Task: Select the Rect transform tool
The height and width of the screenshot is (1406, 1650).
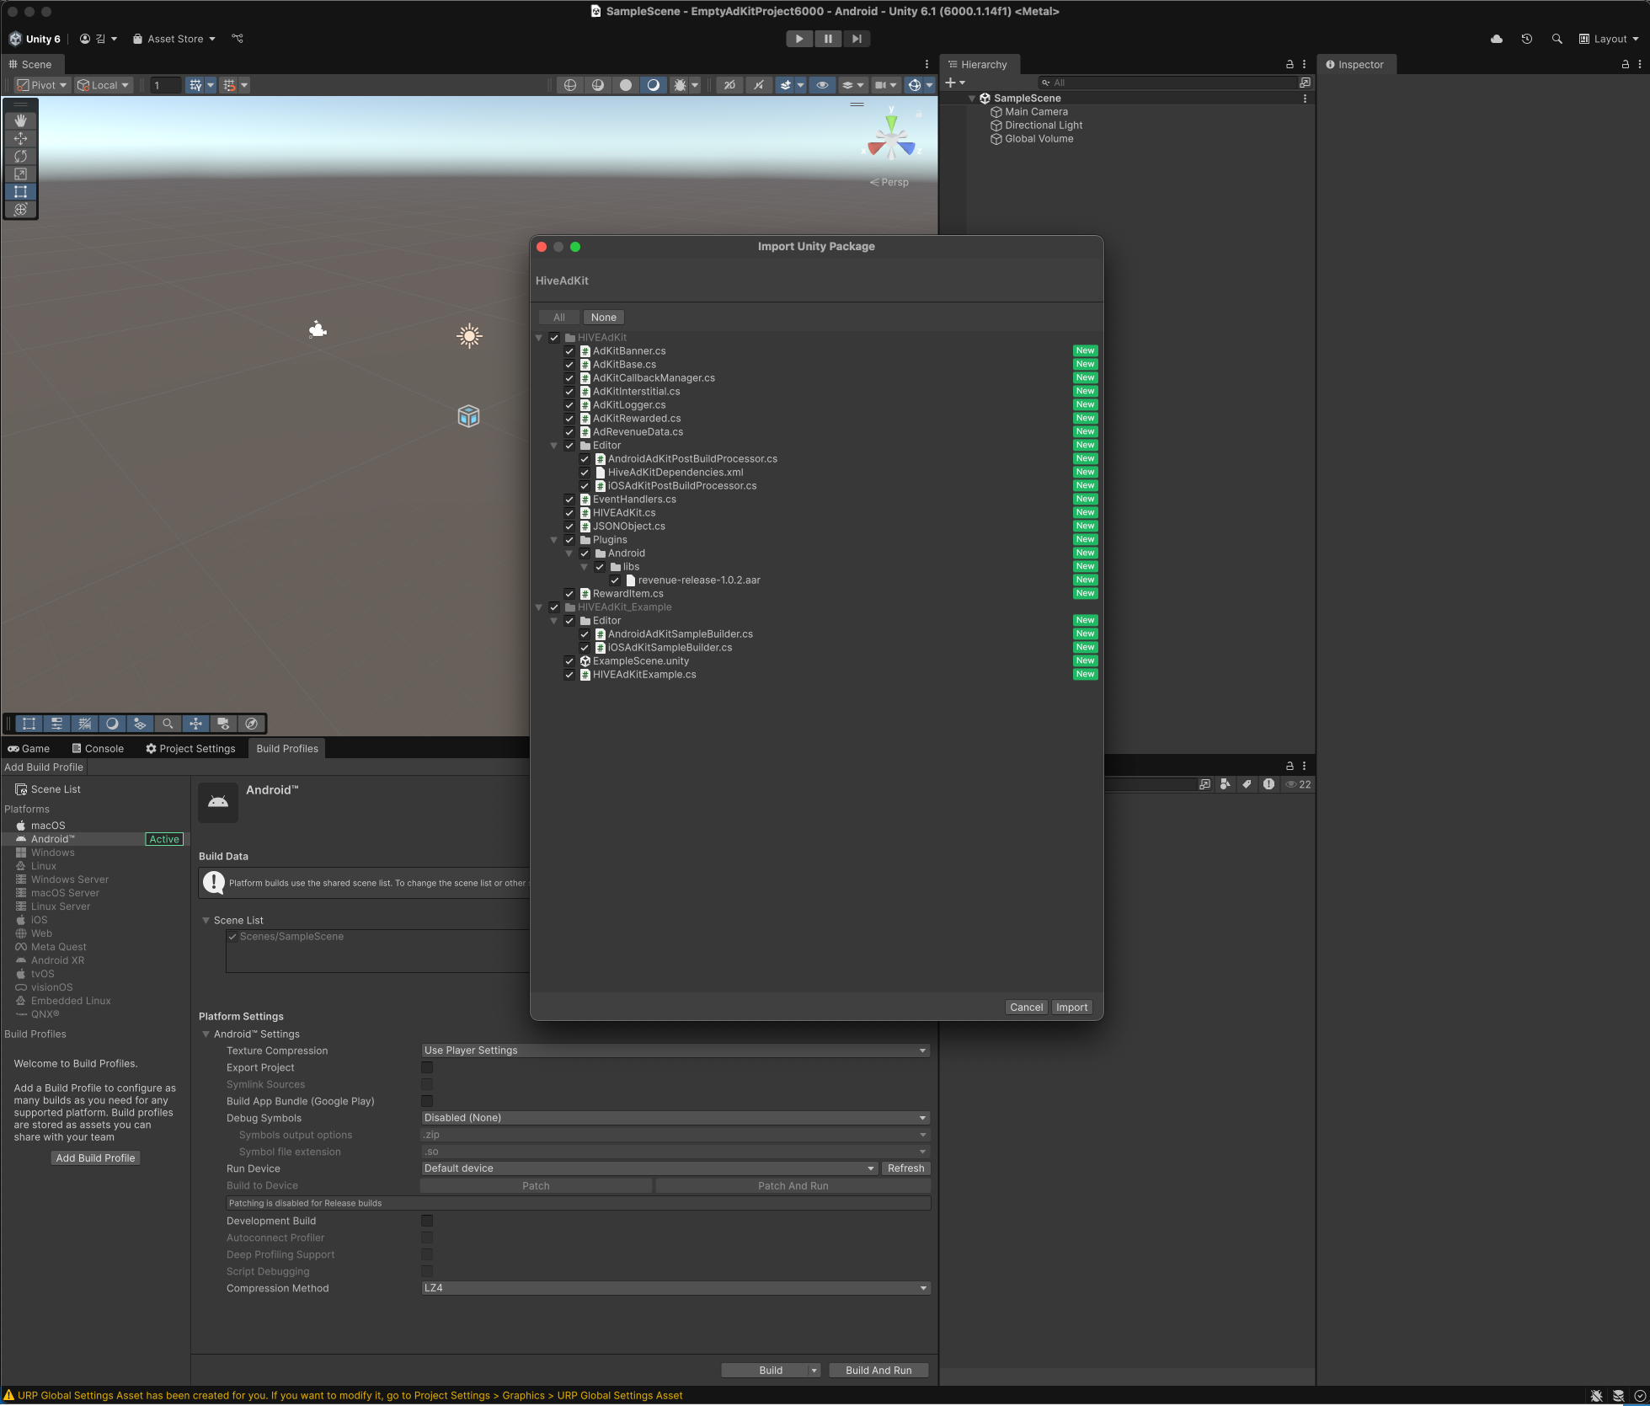Action: coord(20,191)
